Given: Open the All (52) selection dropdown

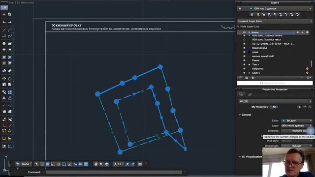Looking at the screenshot, I should click(x=275, y=101).
